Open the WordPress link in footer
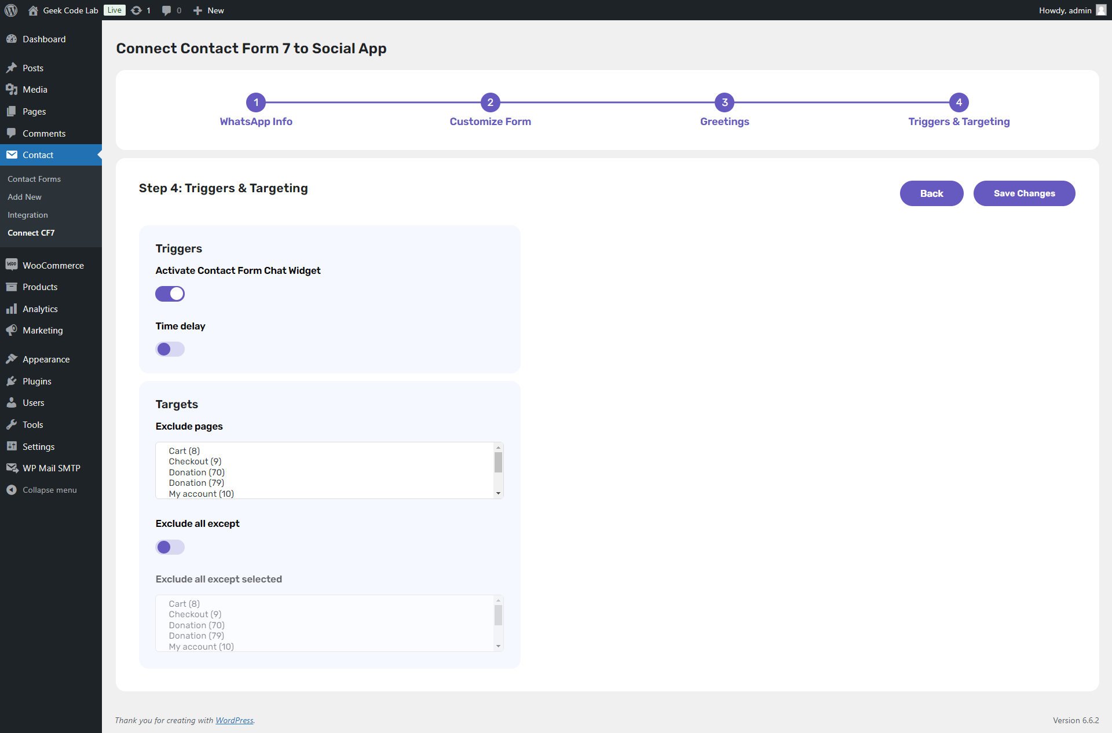The image size is (1112, 733). pyautogui.click(x=234, y=720)
